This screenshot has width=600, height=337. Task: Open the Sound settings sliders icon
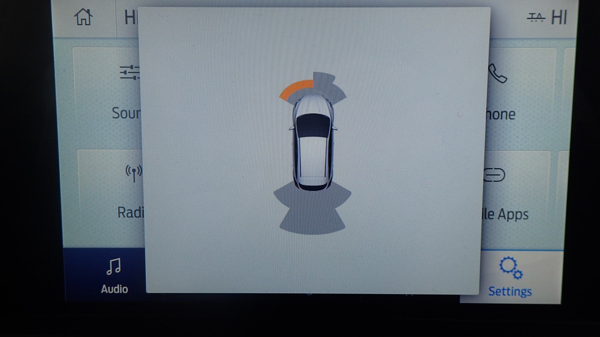click(x=130, y=73)
